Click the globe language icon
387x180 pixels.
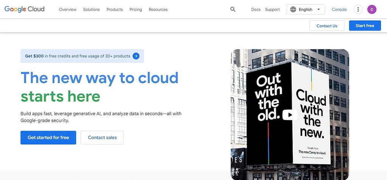[293, 9]
